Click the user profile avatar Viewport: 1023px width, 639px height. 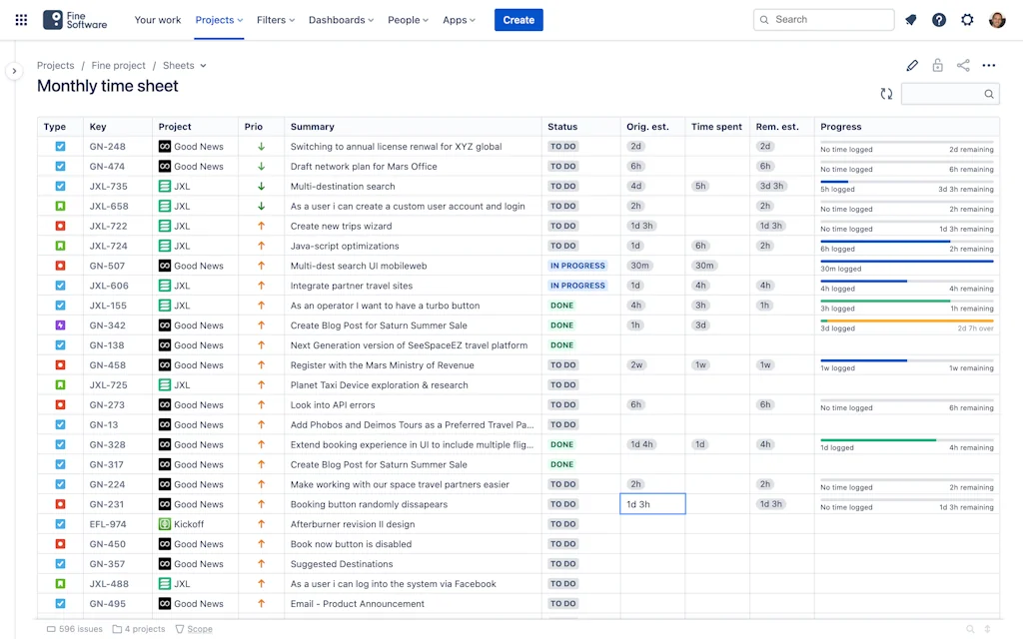pyautogui.click(x=997, y=20)
